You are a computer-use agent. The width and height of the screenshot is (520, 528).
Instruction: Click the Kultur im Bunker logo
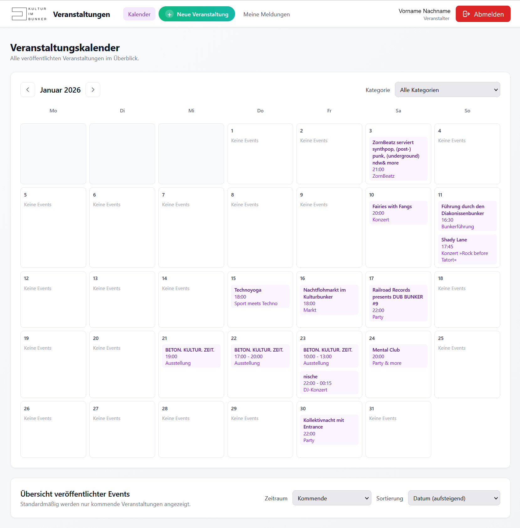(x=29, y=14)
